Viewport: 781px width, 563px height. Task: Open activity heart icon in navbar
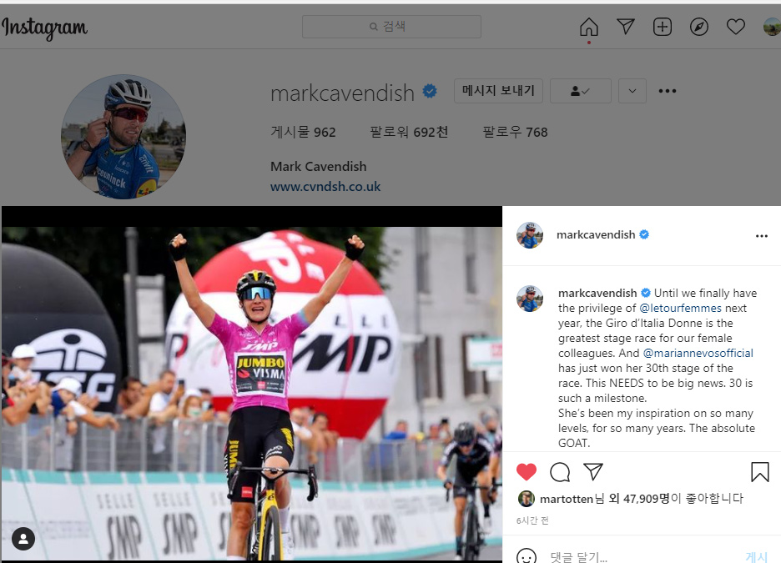pyautogui.click(x=736, y=27)
